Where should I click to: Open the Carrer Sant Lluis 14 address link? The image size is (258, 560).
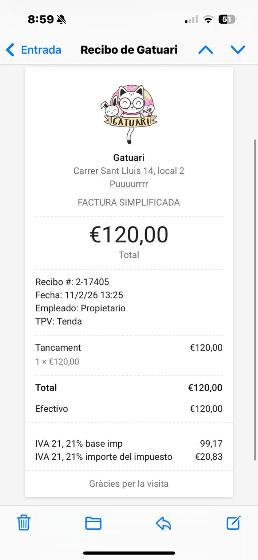(129, 171)
